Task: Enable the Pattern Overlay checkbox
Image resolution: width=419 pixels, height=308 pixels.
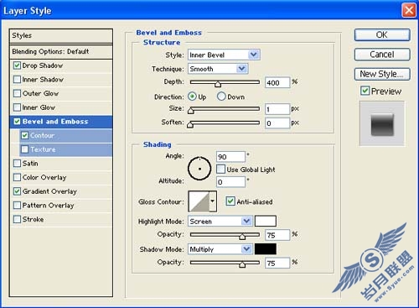Action: click(17, 206)
